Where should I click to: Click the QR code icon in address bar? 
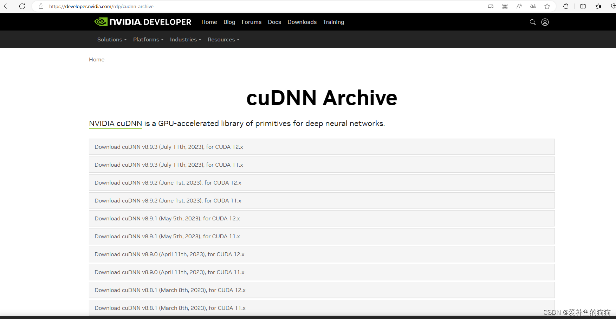[505, 6]
